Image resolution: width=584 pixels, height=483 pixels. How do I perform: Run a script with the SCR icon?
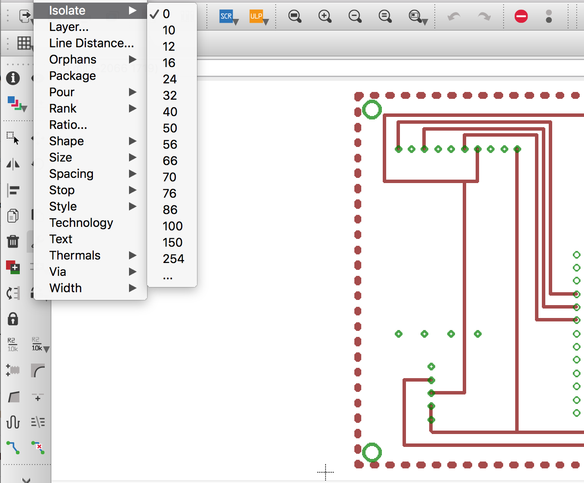pos(226,16)
